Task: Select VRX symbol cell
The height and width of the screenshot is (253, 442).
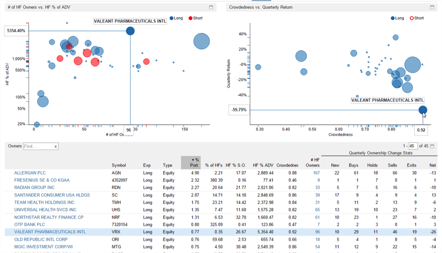Action: click(116, 232)
